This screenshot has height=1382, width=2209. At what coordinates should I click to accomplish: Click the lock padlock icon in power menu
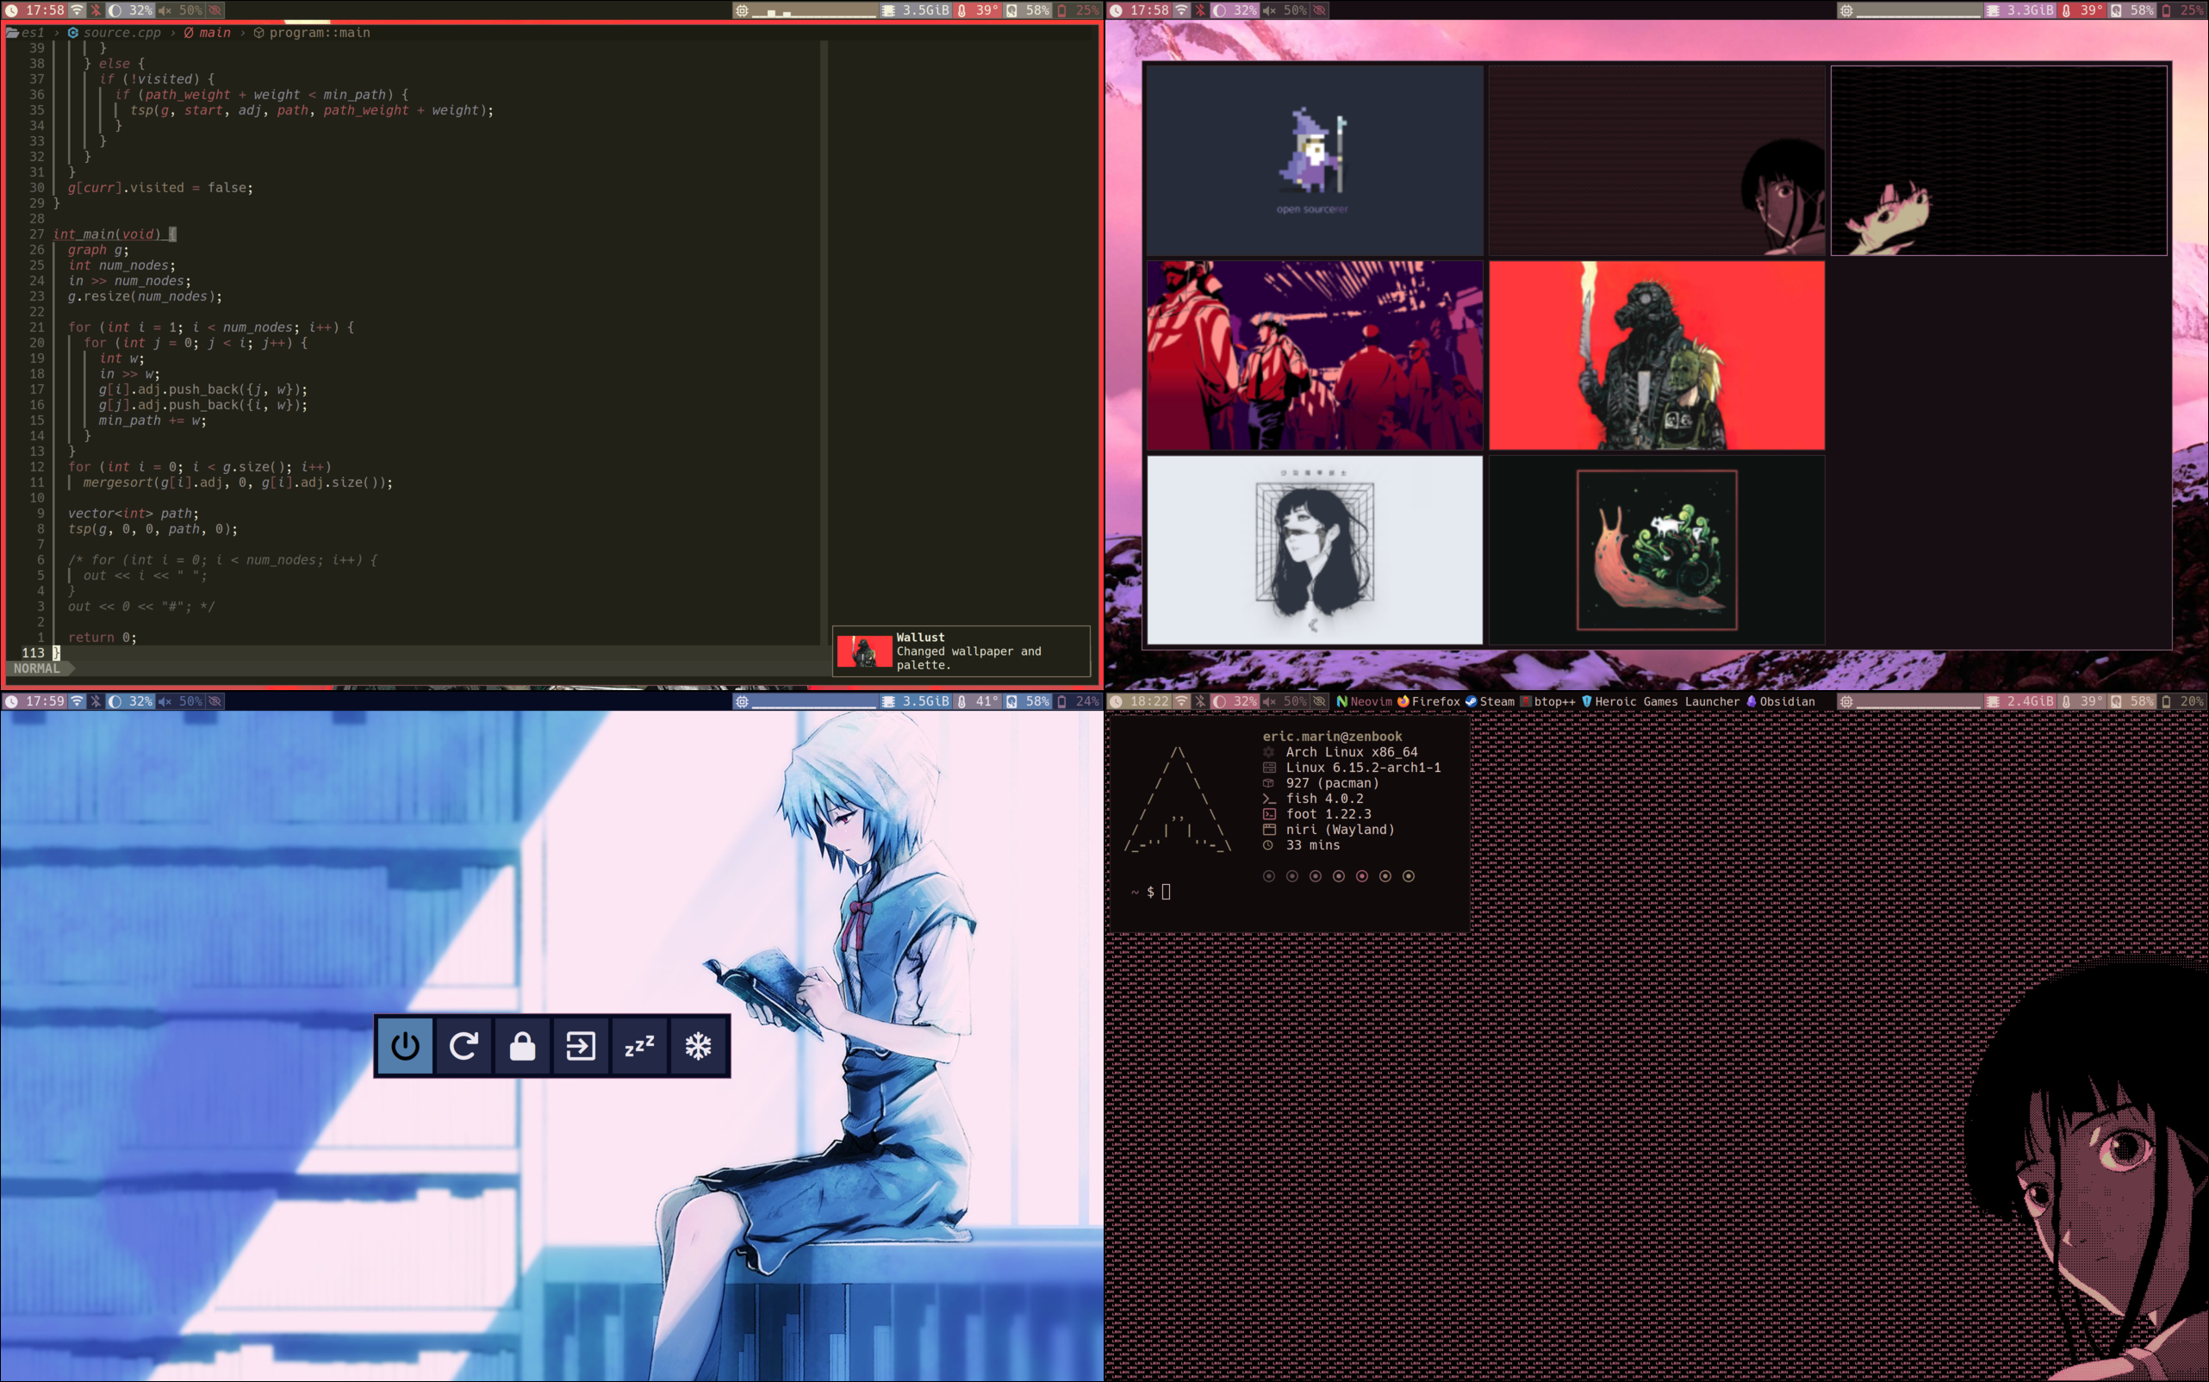click(x=522, y=1046)
